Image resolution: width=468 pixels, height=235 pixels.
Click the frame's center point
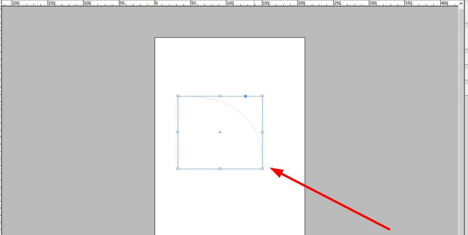220,132
